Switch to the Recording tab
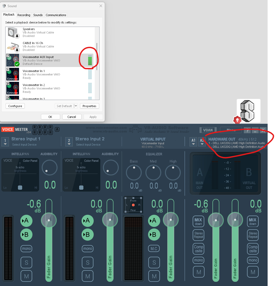The width and height of the screenshot is (275, 286). pyautogui.click(x=24, y=15)
